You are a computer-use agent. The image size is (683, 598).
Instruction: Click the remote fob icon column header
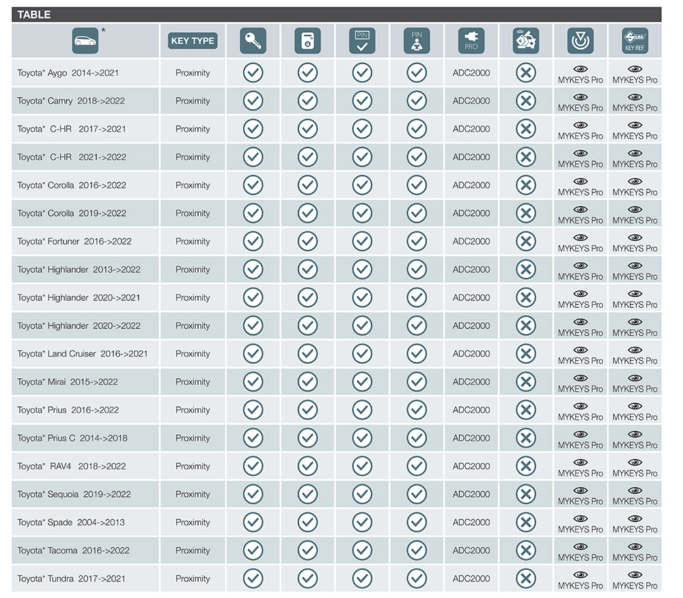(x=307, y=41)
